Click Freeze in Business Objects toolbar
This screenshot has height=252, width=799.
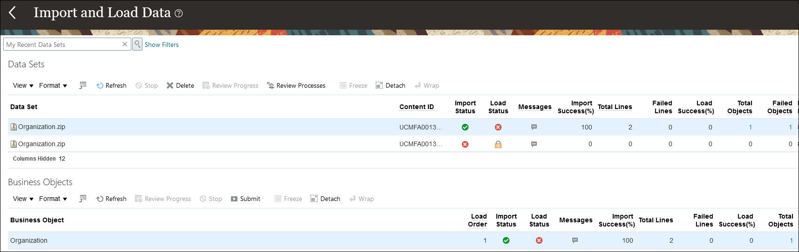pos(288,199)
